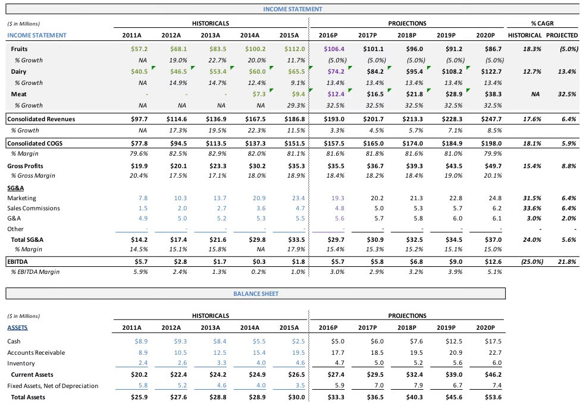Select EBITDA margin 2014A 0.2%
The height and width of the screenshot is (410, 586).
pos(258,272)
